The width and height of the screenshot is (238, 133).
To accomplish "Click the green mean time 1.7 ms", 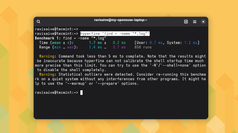I will tap(96, 43).
